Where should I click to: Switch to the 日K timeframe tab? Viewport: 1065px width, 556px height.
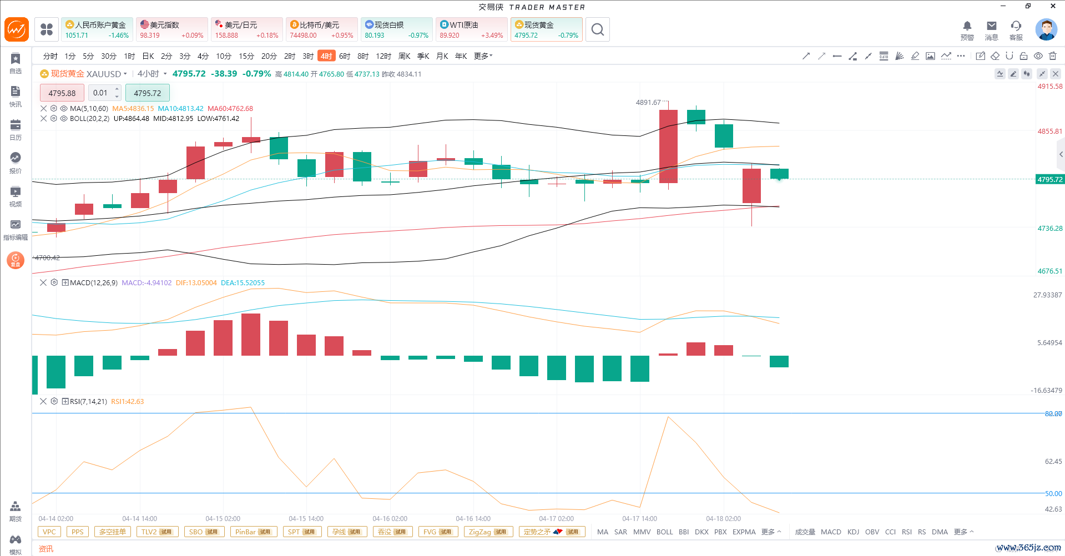click(x=148, y=56)
